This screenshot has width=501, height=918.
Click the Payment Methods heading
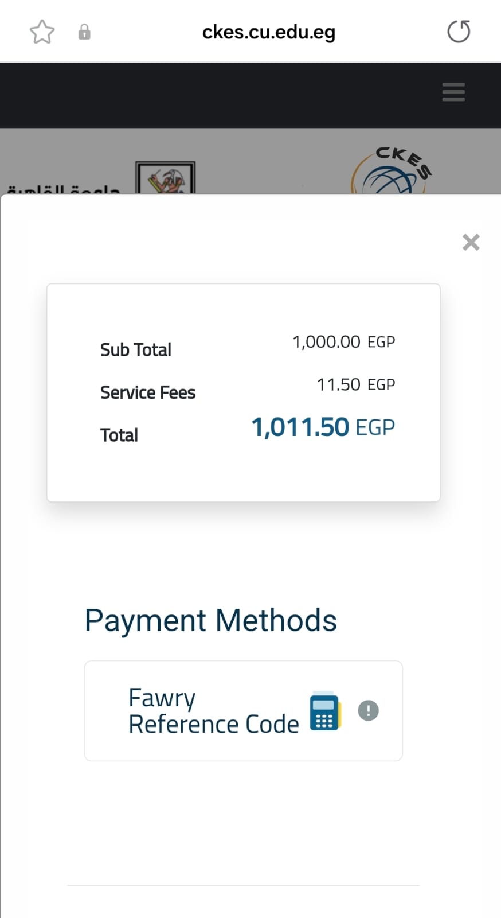tap(211, 621)
